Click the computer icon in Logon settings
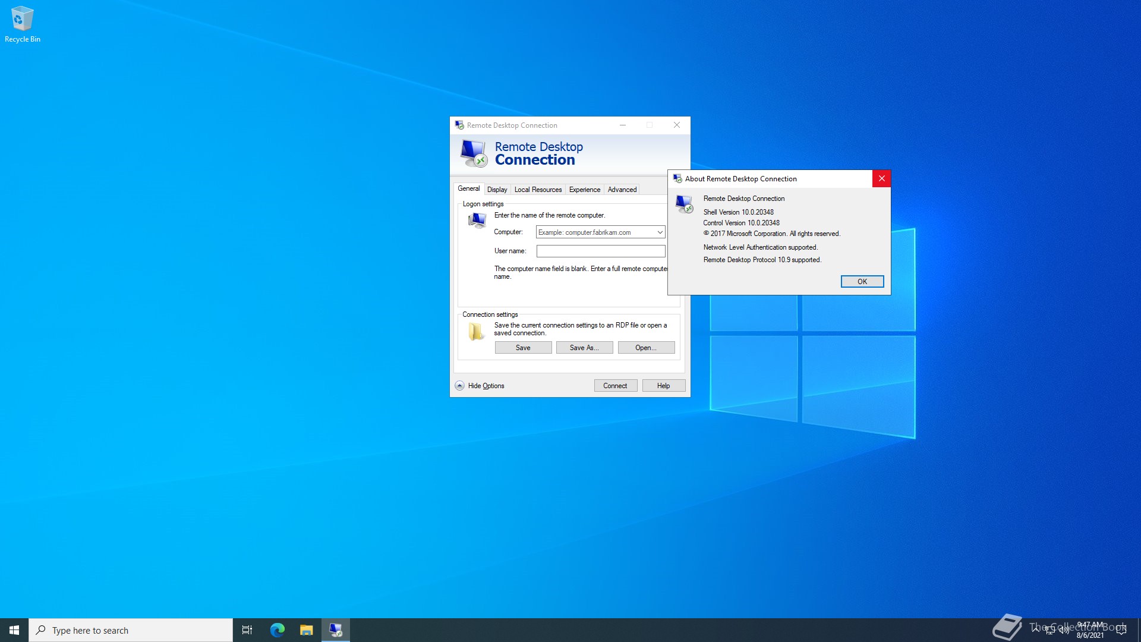The image size is (1141, 642). pyautogui.click(x=477, y=221)
